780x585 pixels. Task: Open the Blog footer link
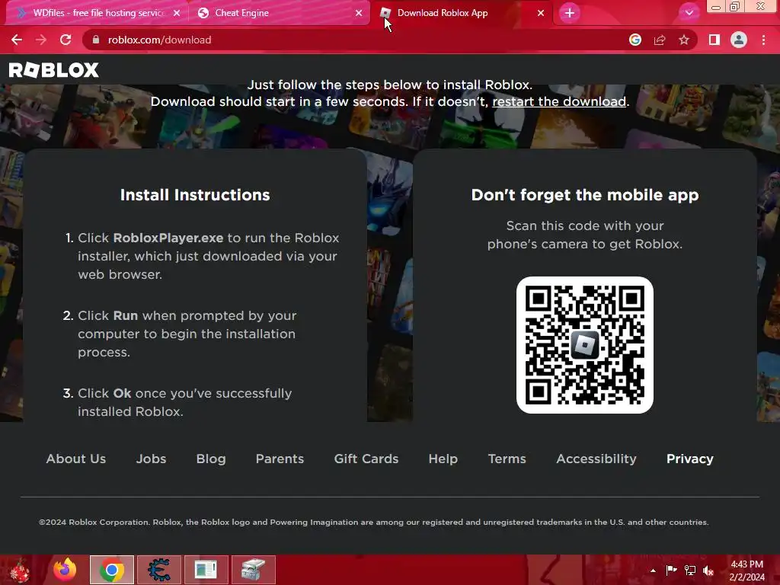pos(211,459)
